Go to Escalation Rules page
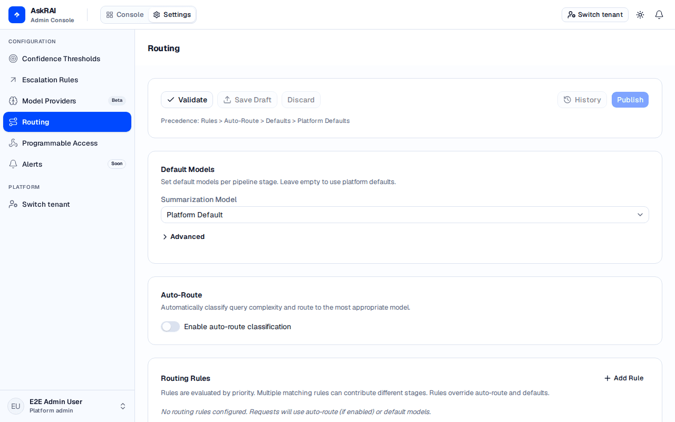675x422 pixels. 67,80
